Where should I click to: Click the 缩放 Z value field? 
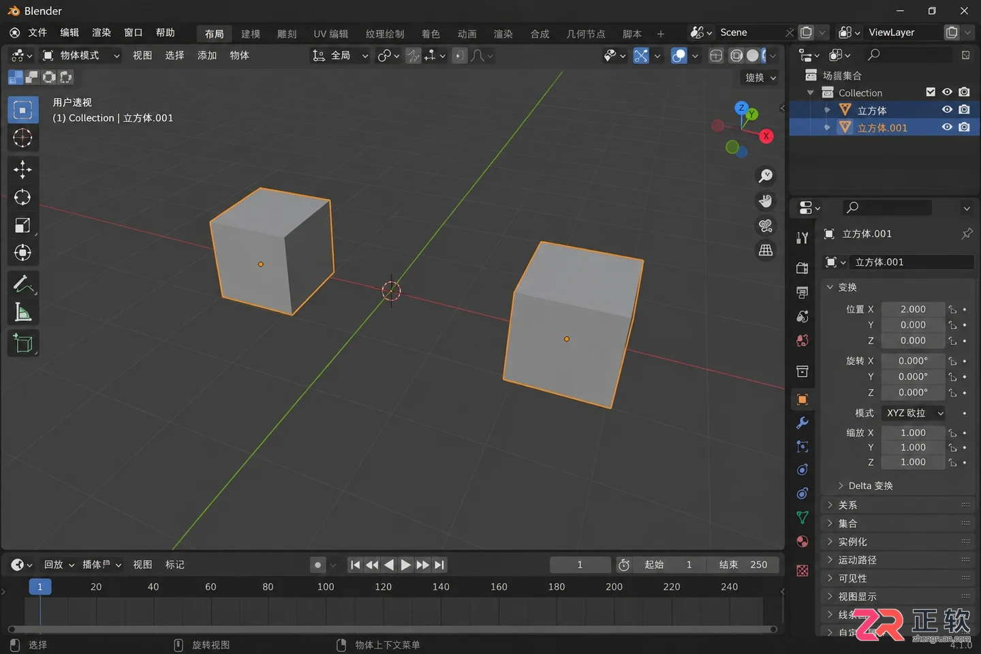[x=913, y=462]
